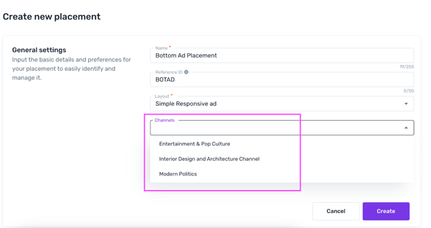Click the Reference ID label text
This screenshot has height=228, width=431.
[169, 72]
